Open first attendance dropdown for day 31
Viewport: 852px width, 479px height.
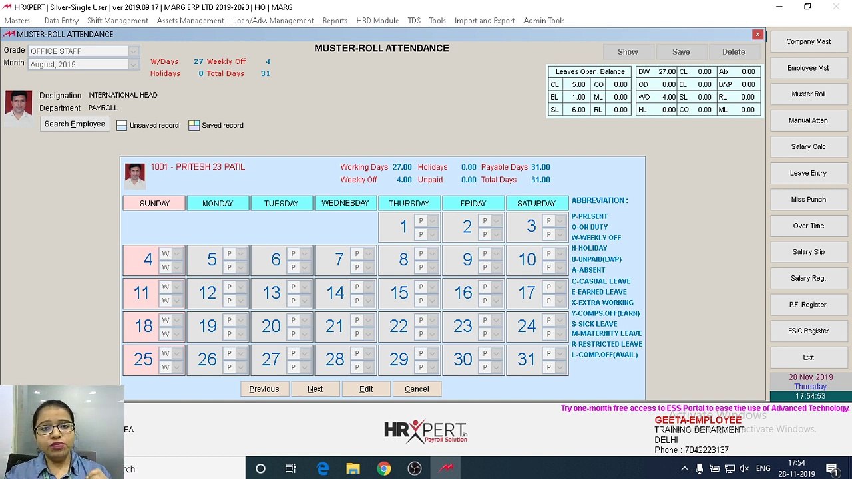[560, 354]
